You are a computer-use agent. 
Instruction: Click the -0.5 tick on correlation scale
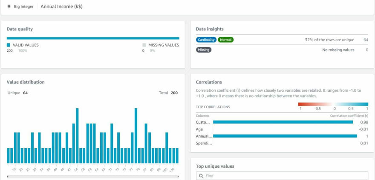point(317,109)
